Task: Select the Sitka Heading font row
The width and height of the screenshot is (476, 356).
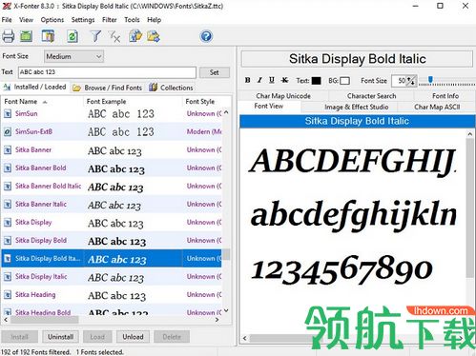Action: [x=112, y=295]
